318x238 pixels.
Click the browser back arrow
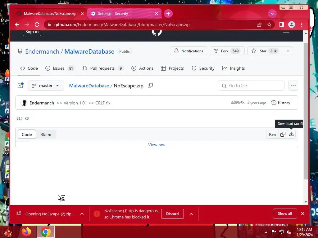tap(17, 24)
